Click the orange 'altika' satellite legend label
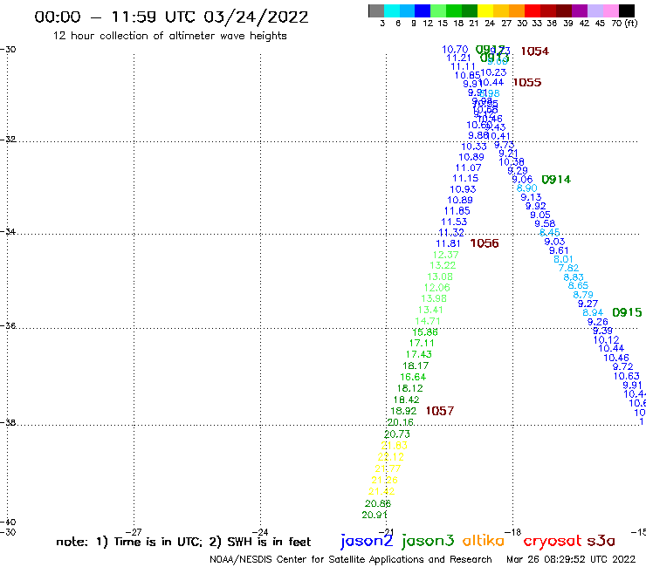This screenshot has height=567, width=646. pos(484,541)
